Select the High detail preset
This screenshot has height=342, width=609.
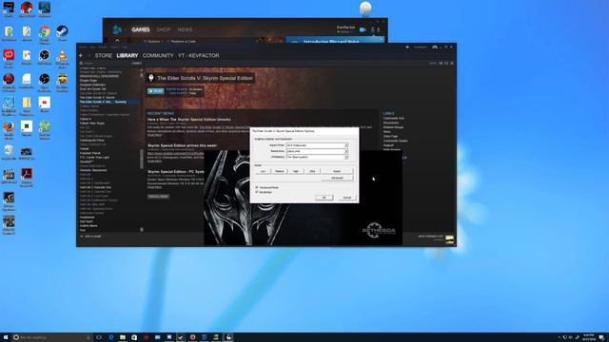[x=296, y=171]
